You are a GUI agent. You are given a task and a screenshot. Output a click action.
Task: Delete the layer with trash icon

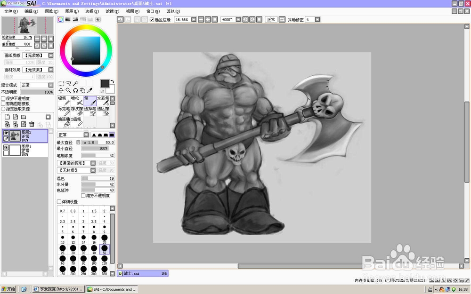coord(32,124)
